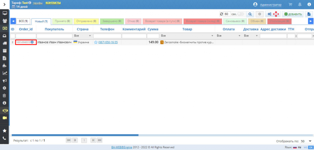Click the magnifier search button
This screenshot has height=150, width=314.
pos(250,14)
